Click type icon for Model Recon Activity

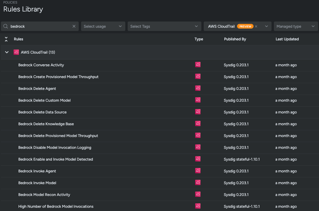click(198, 194)
